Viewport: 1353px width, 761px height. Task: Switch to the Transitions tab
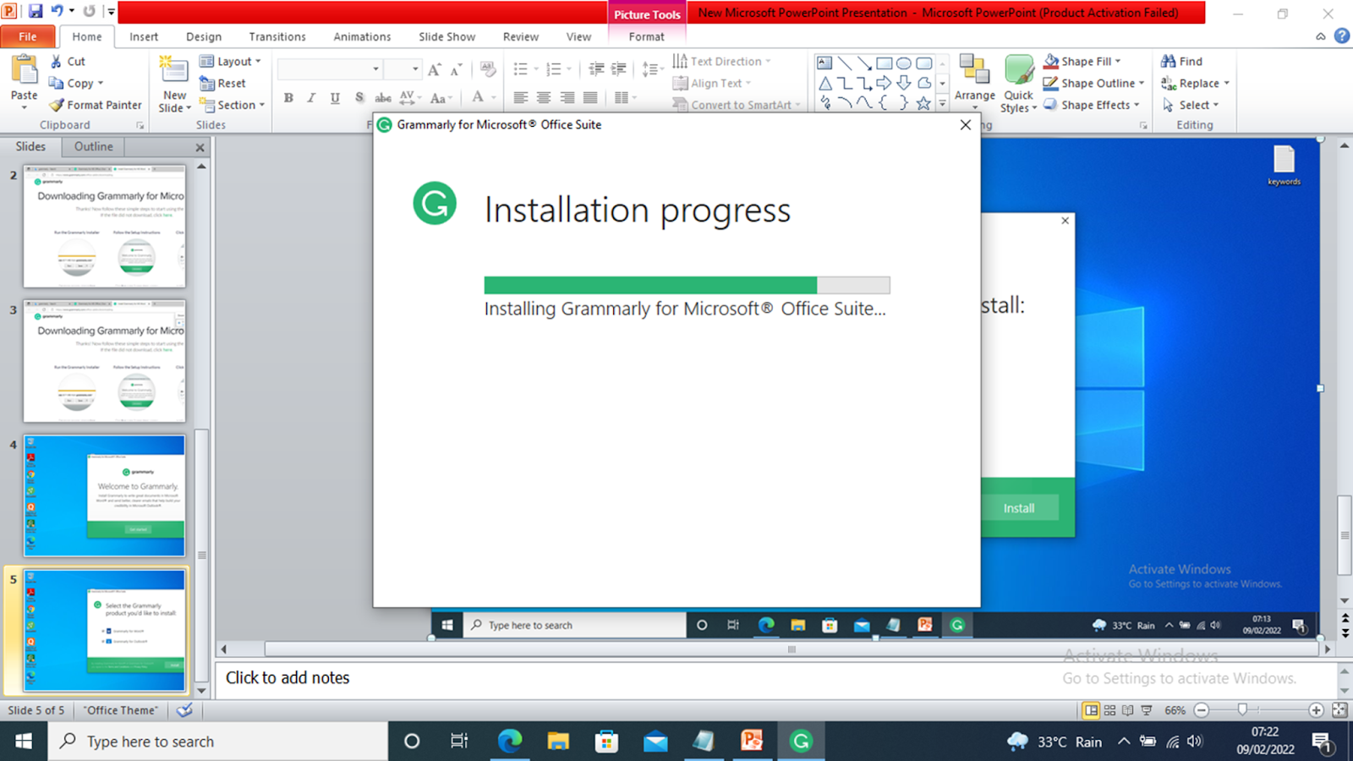point(277,36)
